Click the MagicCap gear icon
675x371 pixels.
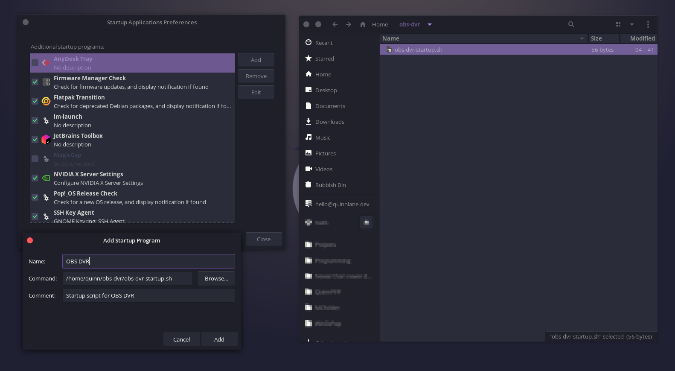(46, 159)
